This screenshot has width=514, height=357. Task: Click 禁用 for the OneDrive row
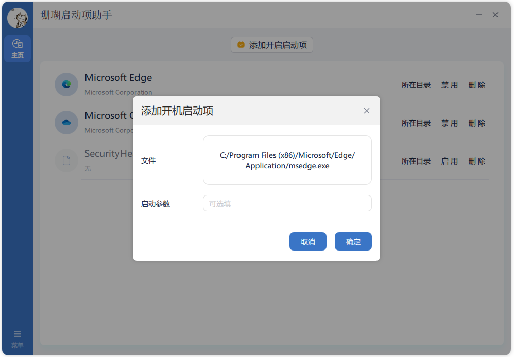coord(450,123)
